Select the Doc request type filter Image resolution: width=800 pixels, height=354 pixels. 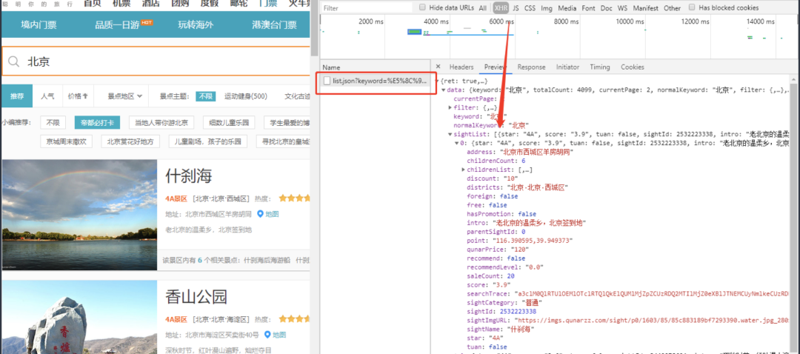(606, 8)
